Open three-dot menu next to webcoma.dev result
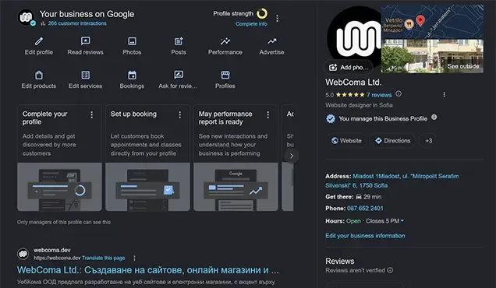The height and width of the screenshot is (288, 496). (134, 258)
